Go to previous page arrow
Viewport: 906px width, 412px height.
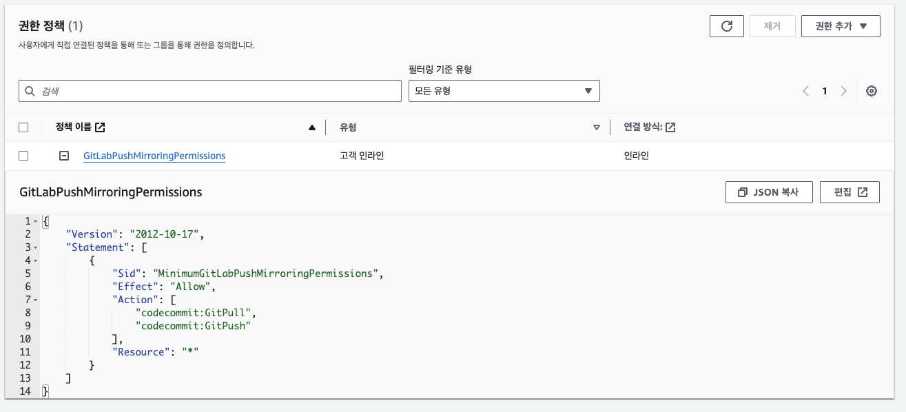[805, 91]
